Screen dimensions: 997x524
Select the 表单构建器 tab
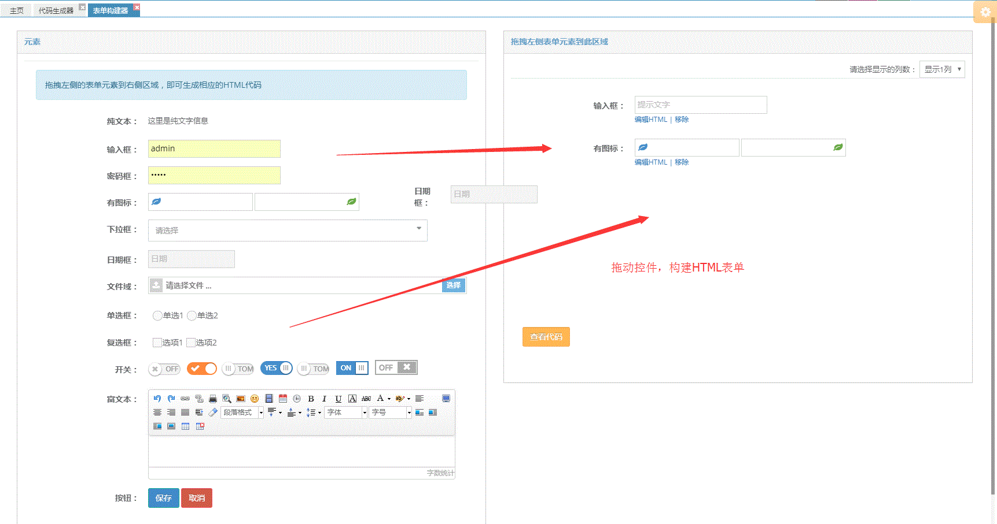[x=111, y=10]
